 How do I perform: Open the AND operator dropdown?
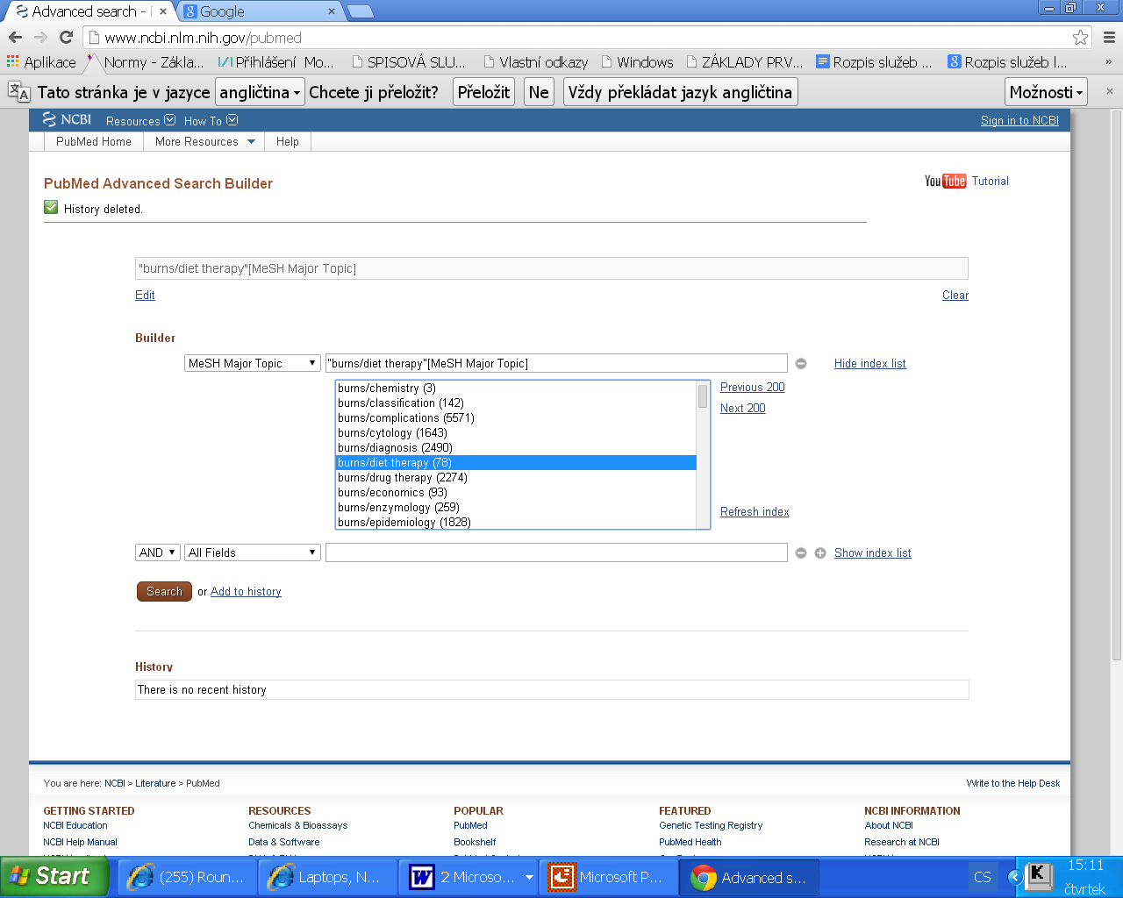(x=158, y=552)
